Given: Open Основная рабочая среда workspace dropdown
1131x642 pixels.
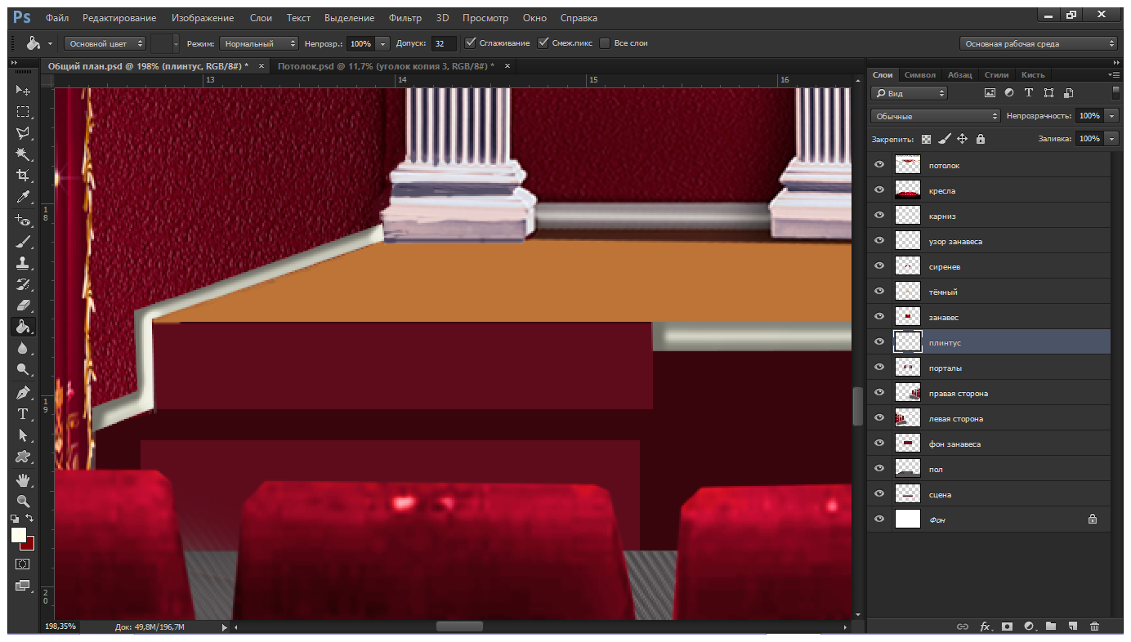Looking at the screenshot, I should coord(1038,44).
